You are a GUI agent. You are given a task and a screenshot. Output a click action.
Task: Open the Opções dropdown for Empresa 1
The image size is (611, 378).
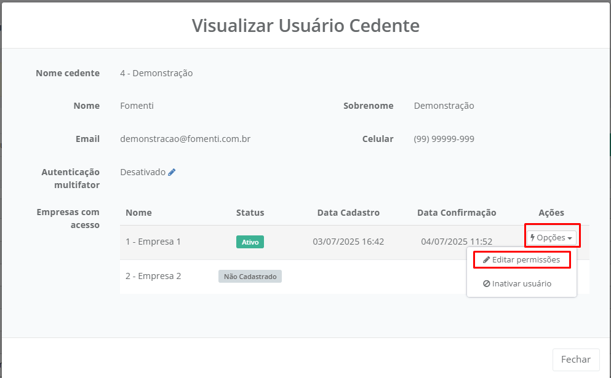(551, 238)
